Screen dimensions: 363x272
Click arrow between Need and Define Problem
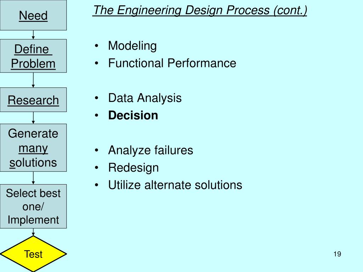click(33, 35)
